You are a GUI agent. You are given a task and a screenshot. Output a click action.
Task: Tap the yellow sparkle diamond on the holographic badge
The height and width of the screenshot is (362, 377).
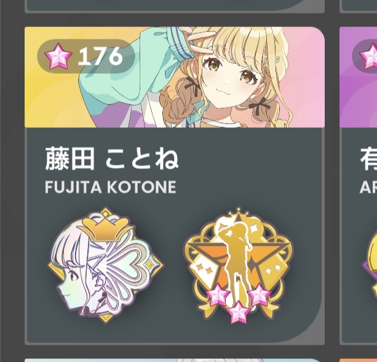click(151, 264)
